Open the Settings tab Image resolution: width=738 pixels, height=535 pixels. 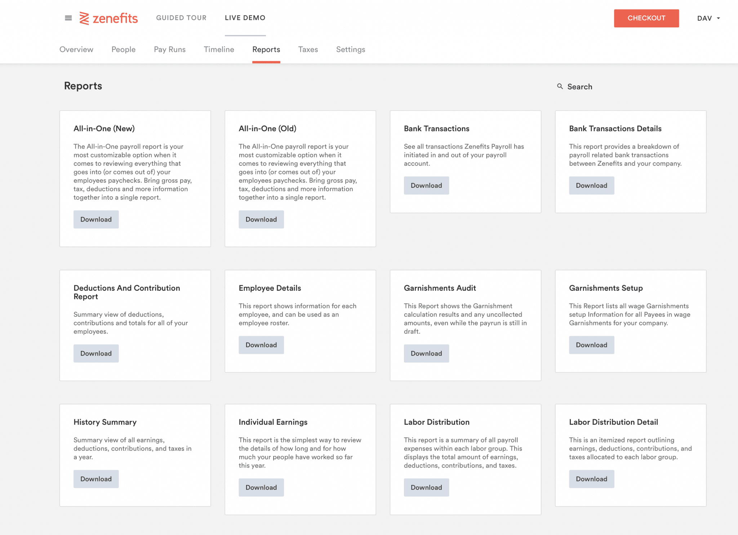point(350,49)
